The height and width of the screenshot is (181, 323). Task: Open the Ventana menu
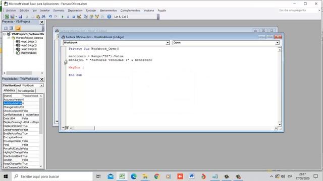click(149, 10)
